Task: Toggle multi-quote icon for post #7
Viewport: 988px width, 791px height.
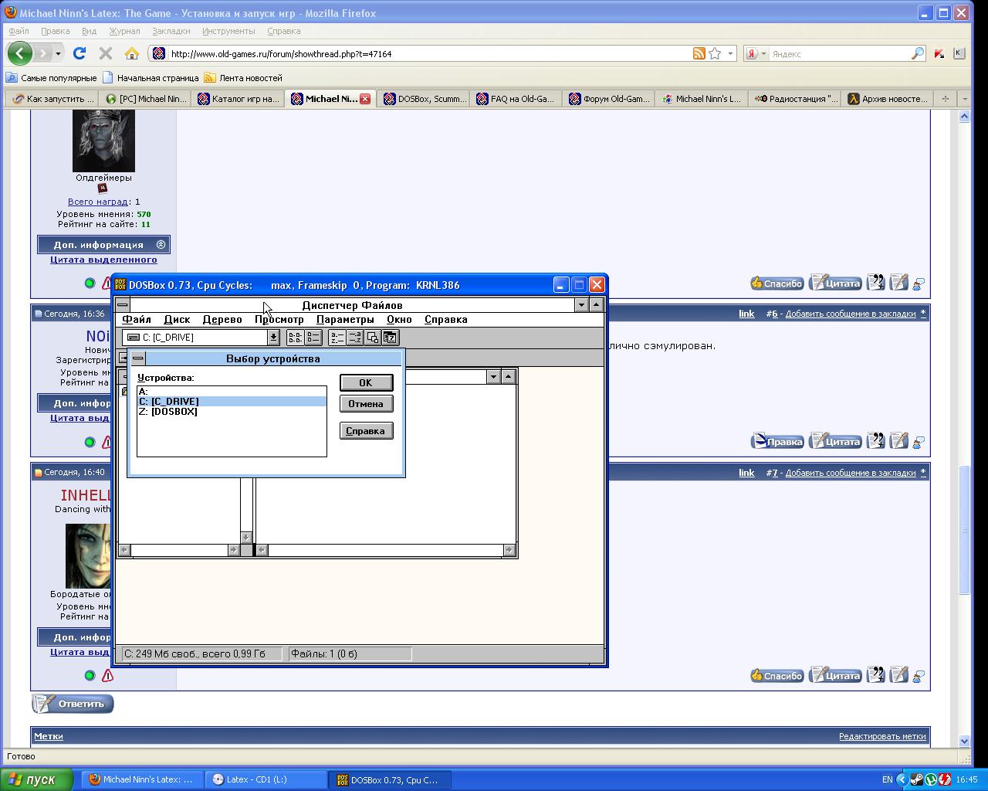Action: (875, 676)
